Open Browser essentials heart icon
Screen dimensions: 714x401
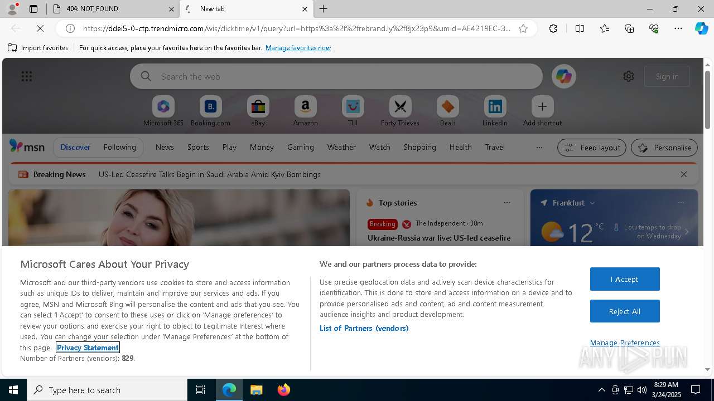tap(654, 28)
